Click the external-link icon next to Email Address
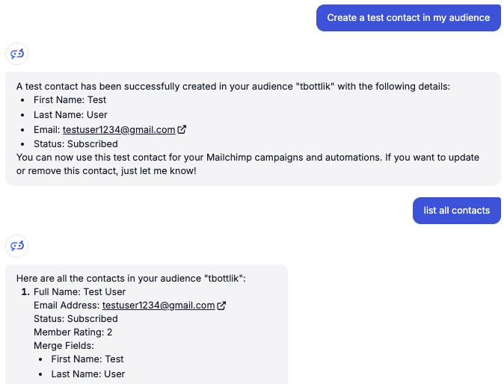The width and height of the screenshot is (504, 384). (221, 306)
